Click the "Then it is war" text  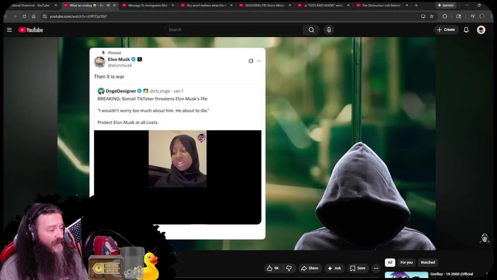109,77
